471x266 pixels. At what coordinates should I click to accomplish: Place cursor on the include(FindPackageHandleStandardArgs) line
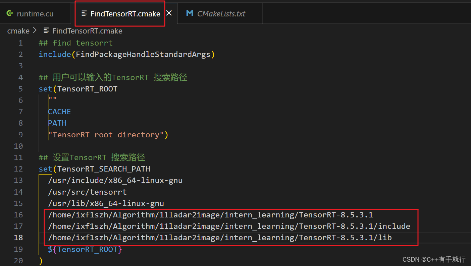[126, 54]
